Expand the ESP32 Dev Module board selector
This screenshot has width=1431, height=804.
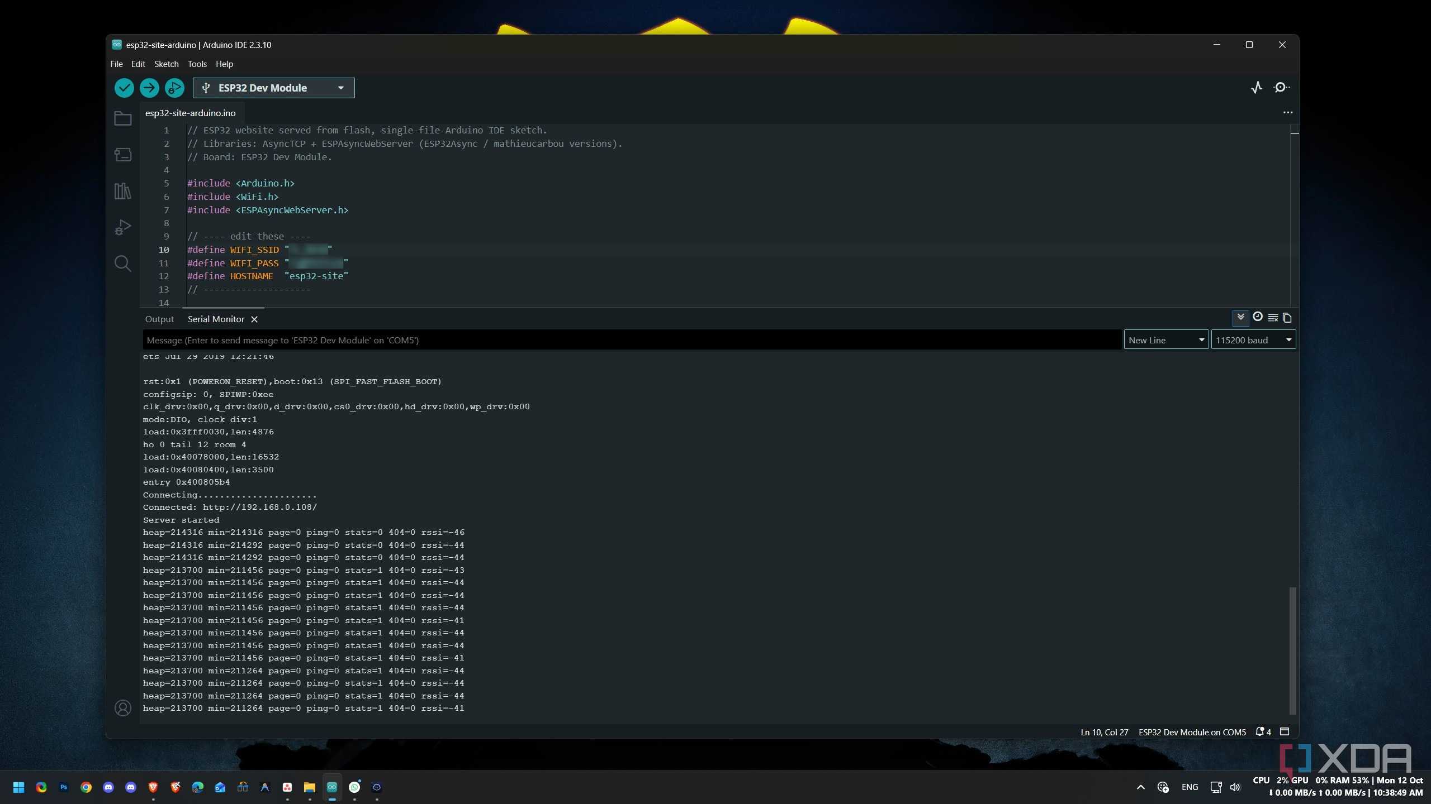[274, 88]
